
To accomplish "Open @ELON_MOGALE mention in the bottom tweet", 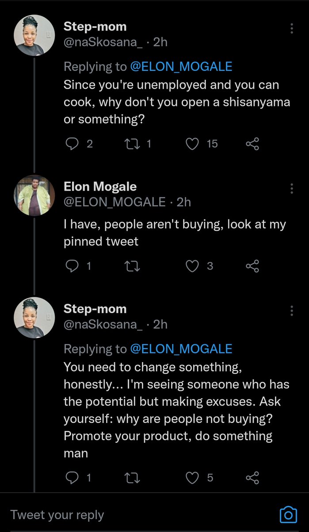I will pyautogui.click(x=181, y=349).
